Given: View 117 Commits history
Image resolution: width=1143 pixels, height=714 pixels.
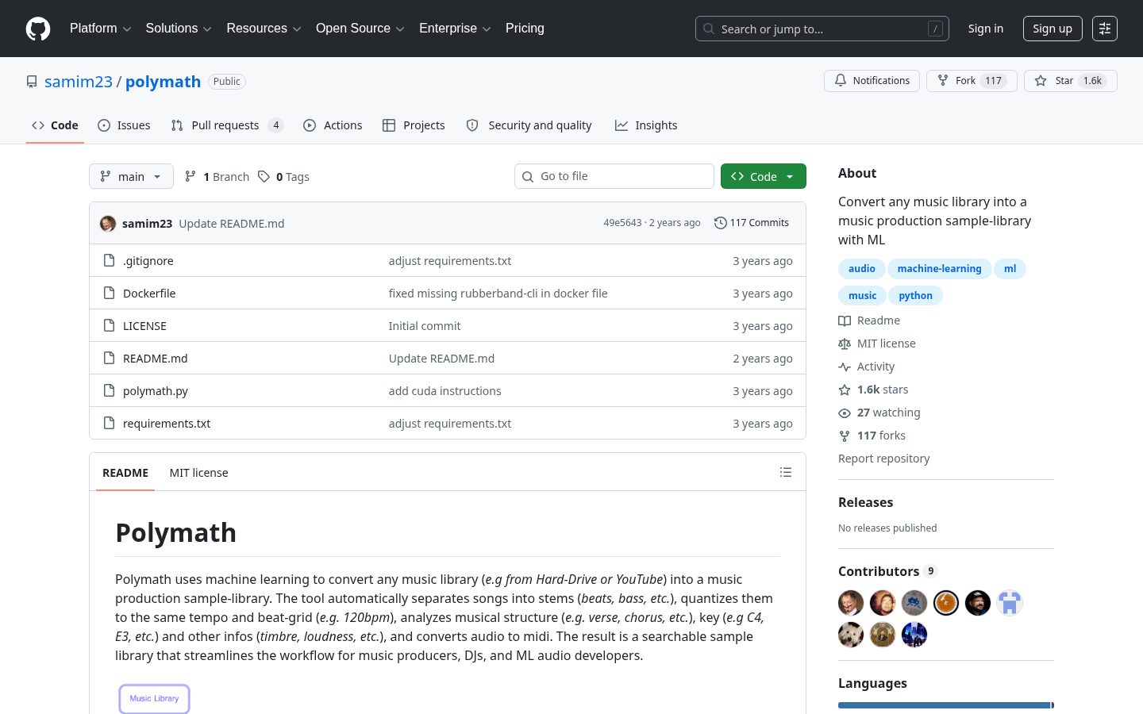Looking at the screenshot, I should (x=752, y=223).
